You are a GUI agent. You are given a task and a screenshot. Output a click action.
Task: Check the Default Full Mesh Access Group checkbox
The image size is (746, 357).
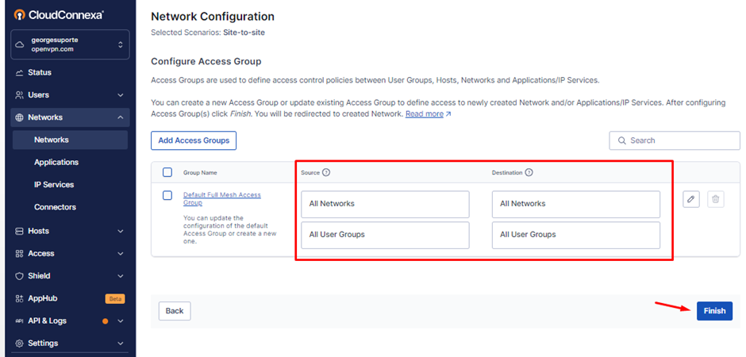click(x=167, y=195)
